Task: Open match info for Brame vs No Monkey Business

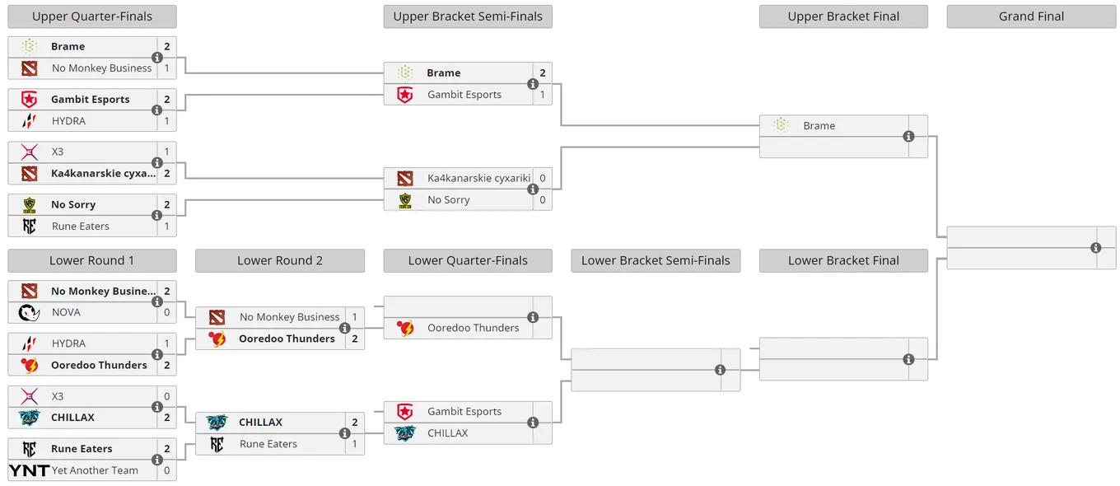Action: tap(156, 58)
